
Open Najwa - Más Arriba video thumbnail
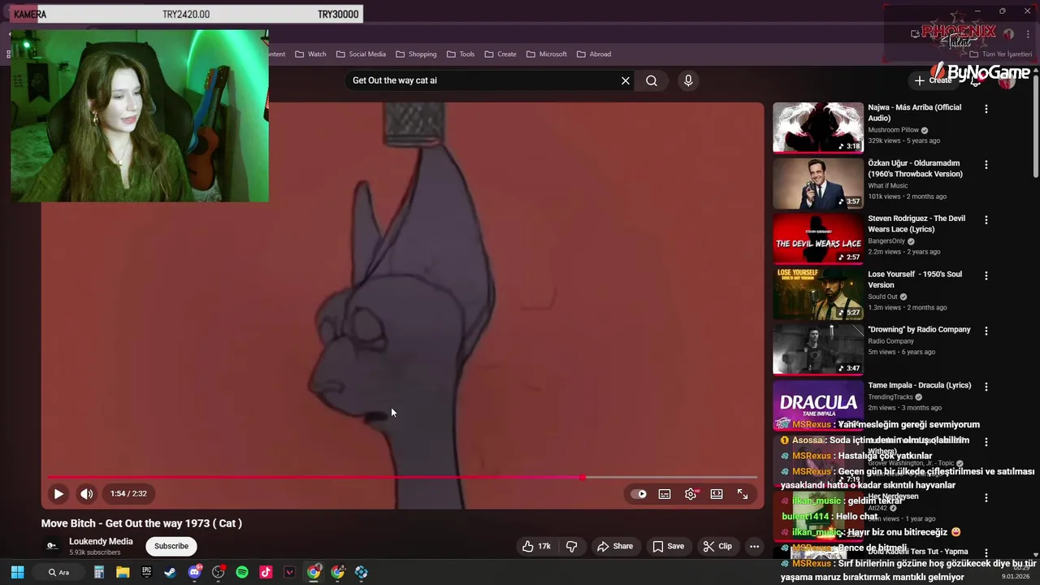(x=817, y=128)
